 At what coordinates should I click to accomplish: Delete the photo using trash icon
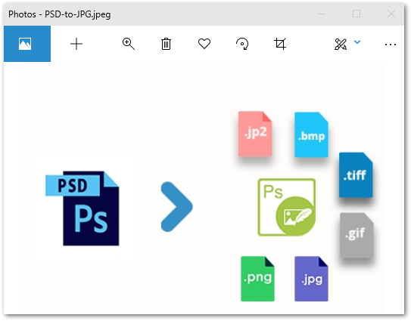coord(166,44)
